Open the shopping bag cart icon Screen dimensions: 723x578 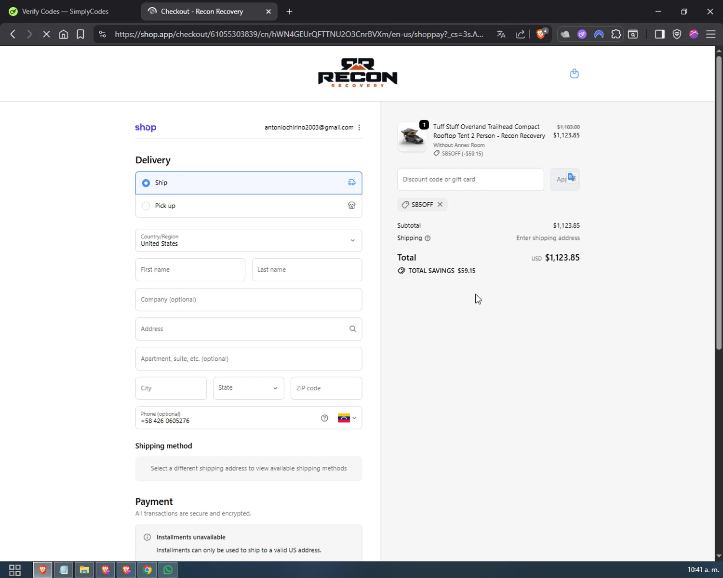(574, 74)
